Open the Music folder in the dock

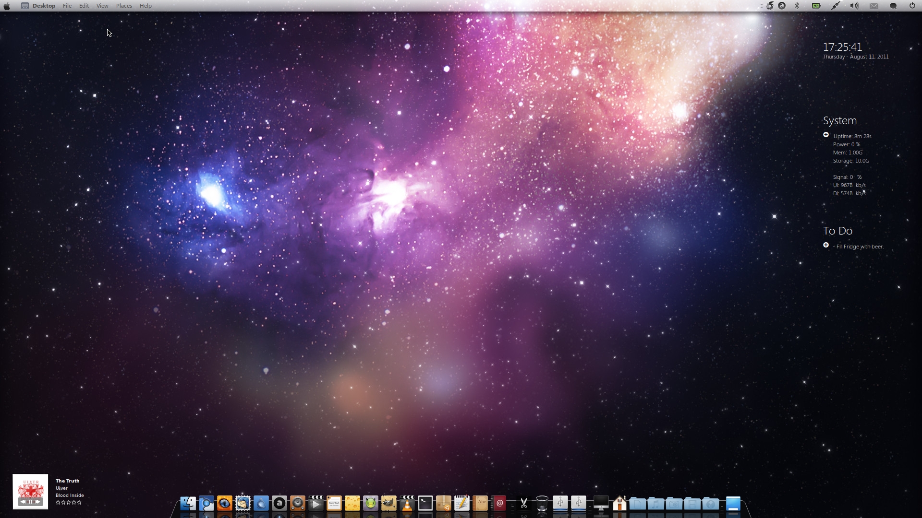coord(655,503)
